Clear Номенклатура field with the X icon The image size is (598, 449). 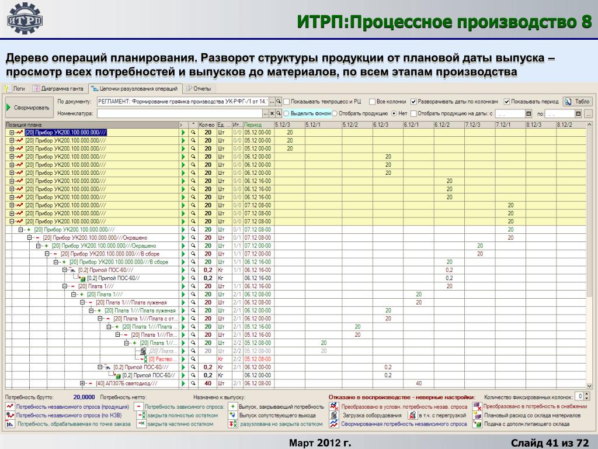272,113
